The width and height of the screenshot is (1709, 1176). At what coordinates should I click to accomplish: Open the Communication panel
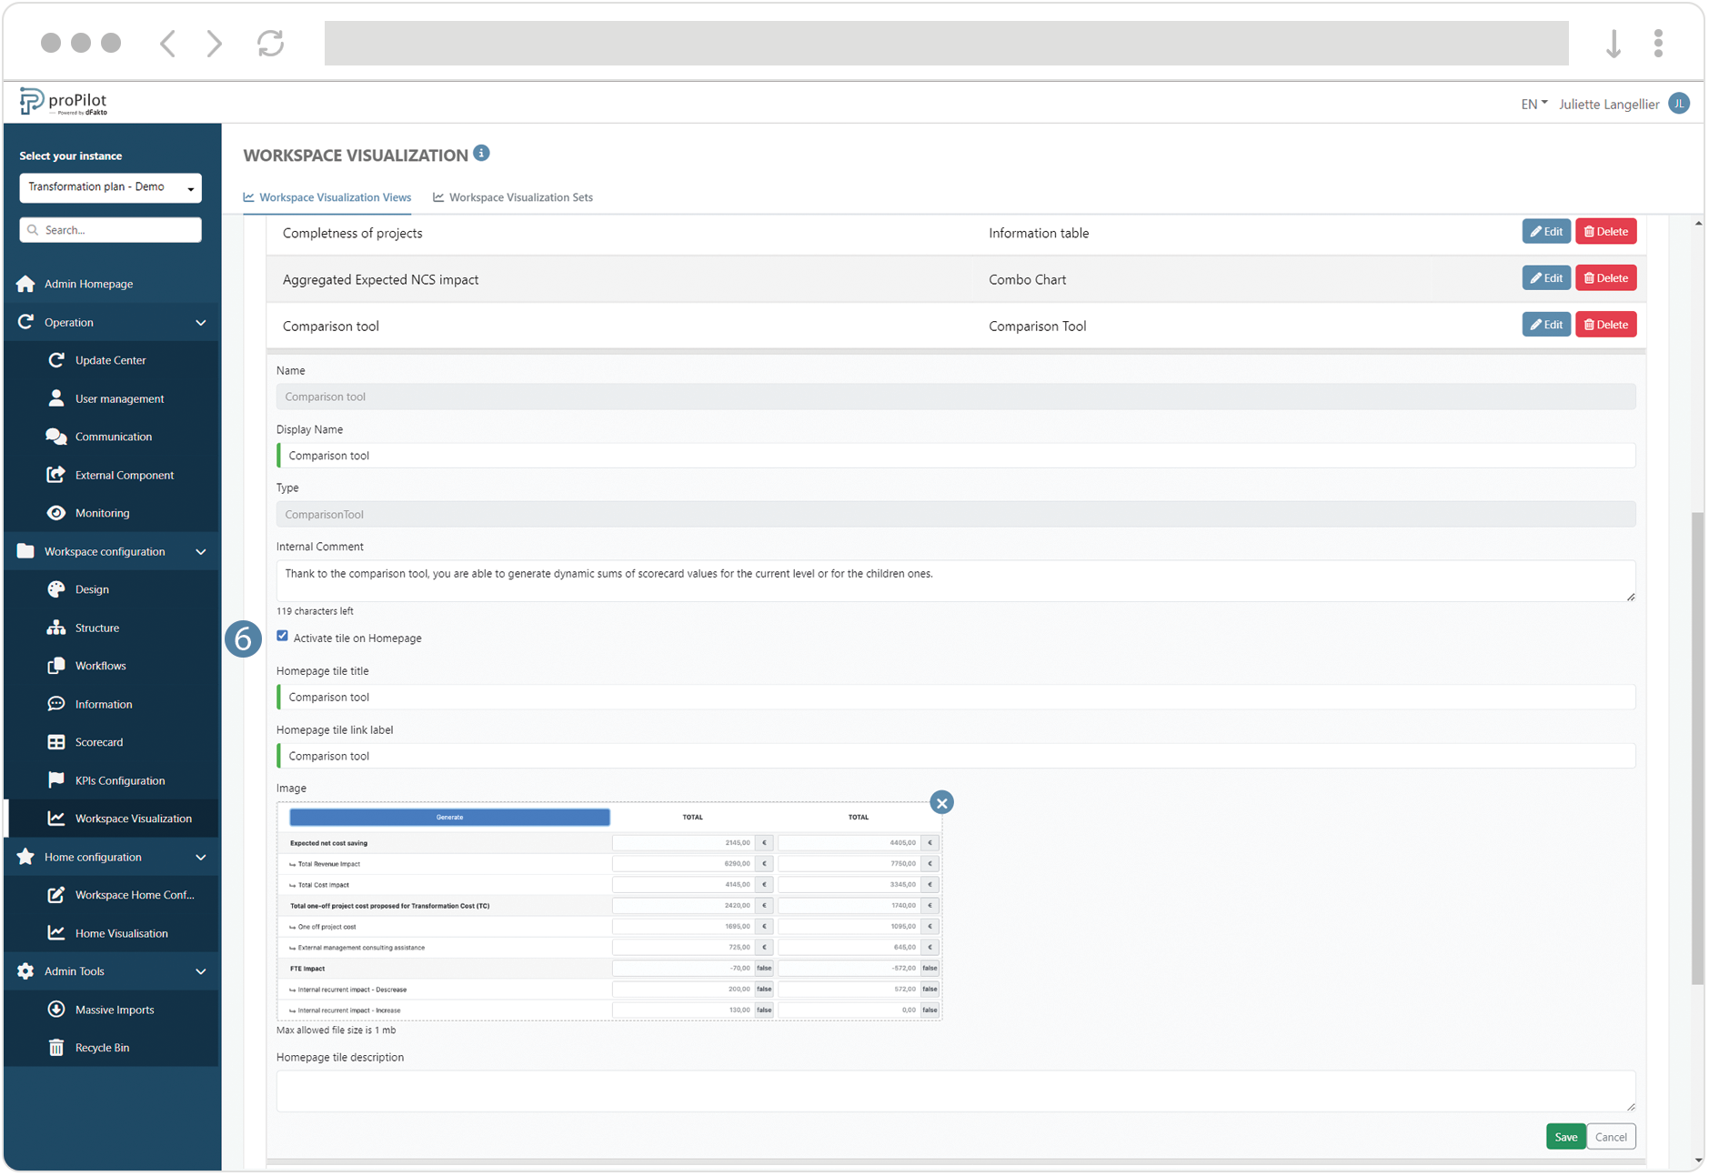pyautogui.click(x=56, y=436)
